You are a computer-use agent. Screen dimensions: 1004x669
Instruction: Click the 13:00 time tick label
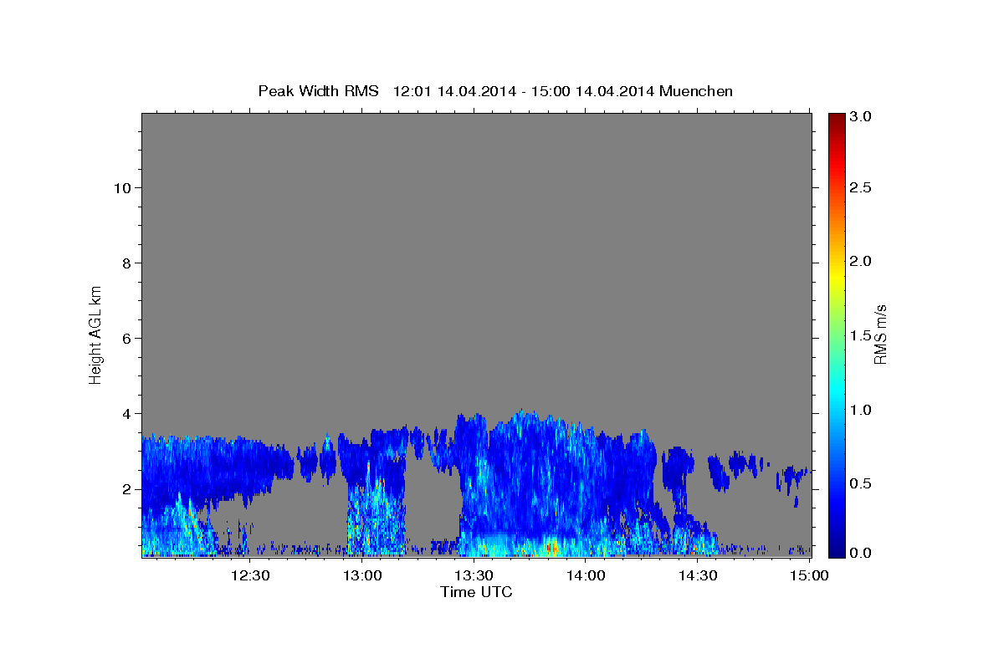click(x=361, y=575)
